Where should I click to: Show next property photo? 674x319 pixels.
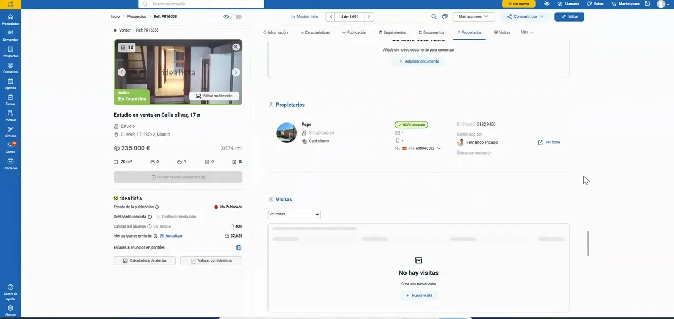coord(235,72)
